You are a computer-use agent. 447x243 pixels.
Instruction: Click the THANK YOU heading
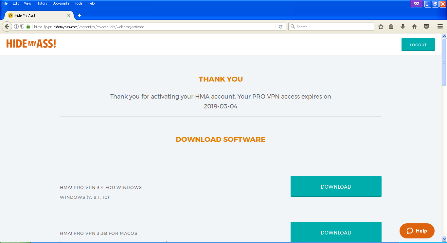[221, 79]
